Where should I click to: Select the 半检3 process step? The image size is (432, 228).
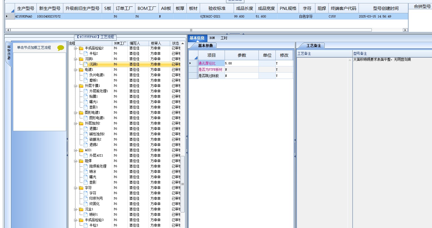point(94,225)
